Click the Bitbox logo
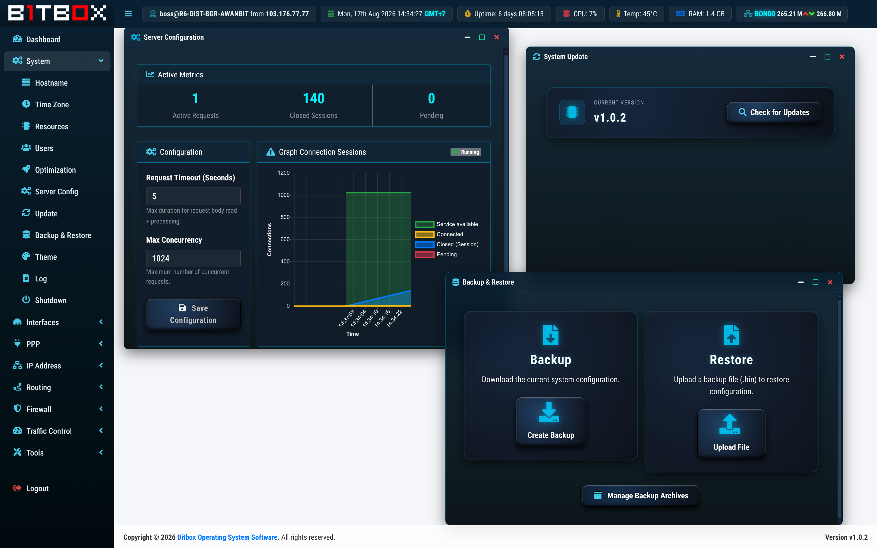 pyautogui.click(x=57, y=13)
